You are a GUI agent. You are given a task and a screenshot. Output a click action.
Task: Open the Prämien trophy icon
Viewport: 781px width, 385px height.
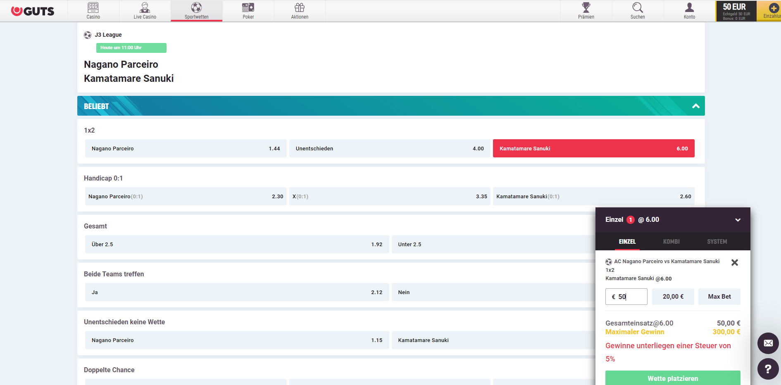[586, 7]
